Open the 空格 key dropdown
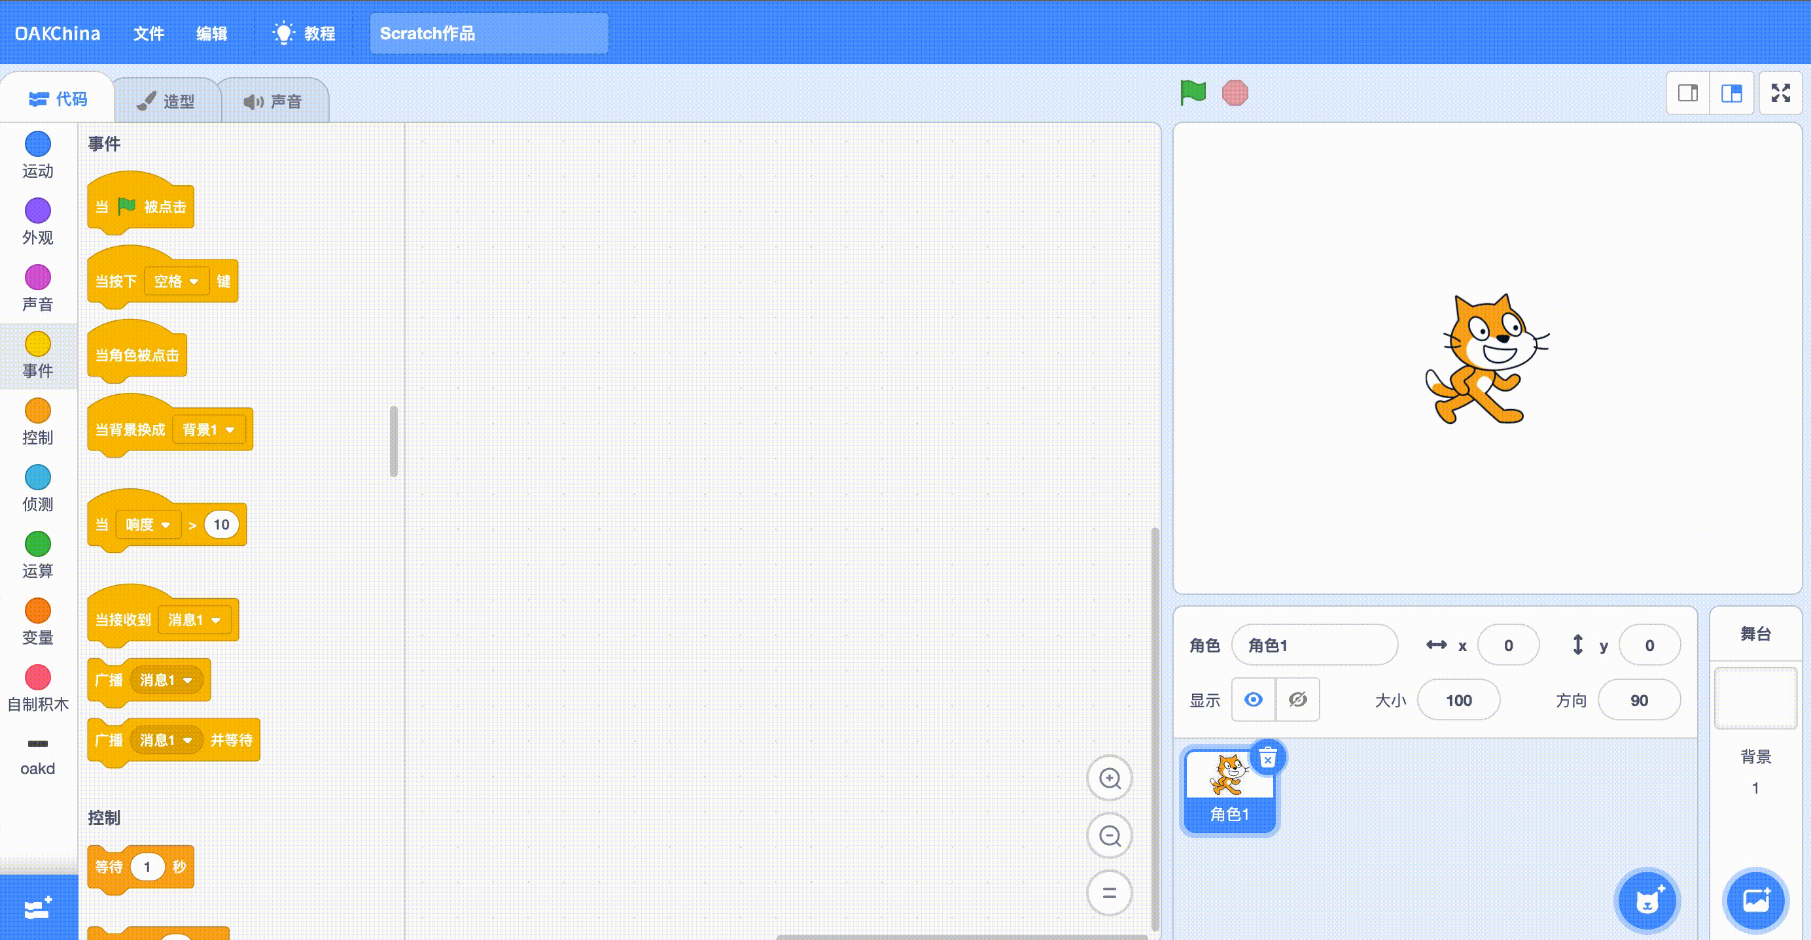The image size is (1811, 940). point(177,282)
